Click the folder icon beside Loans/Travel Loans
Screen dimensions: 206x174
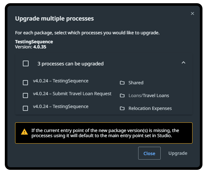tap(122, 95)
